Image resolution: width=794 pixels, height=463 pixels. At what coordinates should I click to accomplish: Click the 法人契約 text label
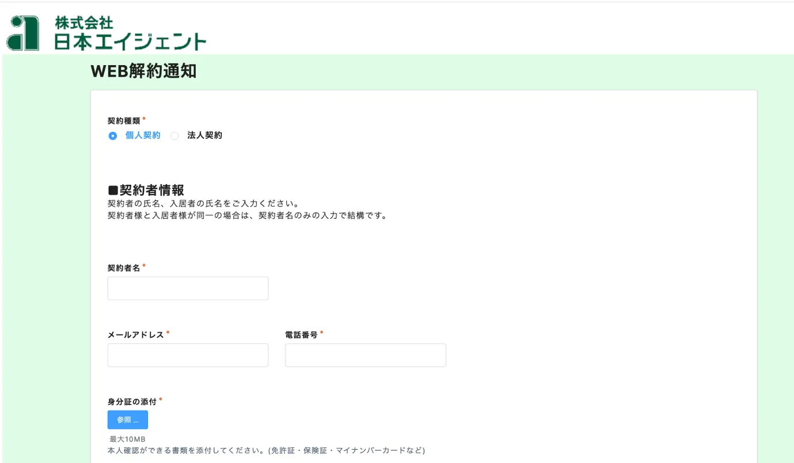click(204, 135)
